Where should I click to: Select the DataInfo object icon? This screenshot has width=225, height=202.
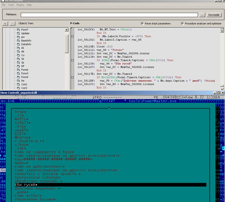click(18, 44)
